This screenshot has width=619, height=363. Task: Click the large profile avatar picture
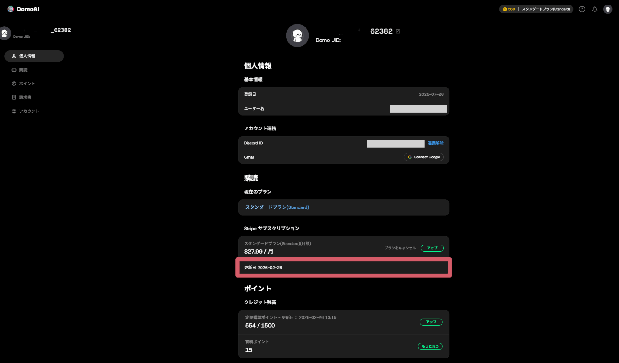[x=297, y=35]
